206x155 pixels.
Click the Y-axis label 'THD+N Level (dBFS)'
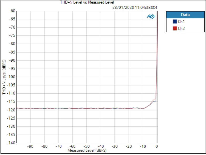(x=4, y=77)
